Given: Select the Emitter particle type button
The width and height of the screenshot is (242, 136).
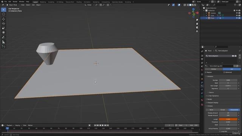Looking at the screenshot, I should click(x=214, y=69).
